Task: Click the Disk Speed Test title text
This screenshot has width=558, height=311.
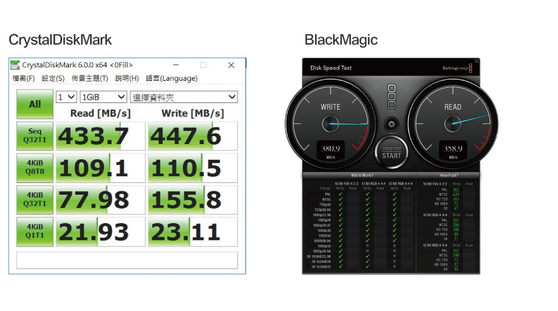Action: point(331,67)
